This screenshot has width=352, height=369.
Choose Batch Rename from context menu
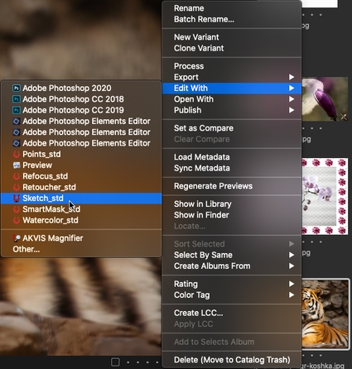click(x=204, y=19)
